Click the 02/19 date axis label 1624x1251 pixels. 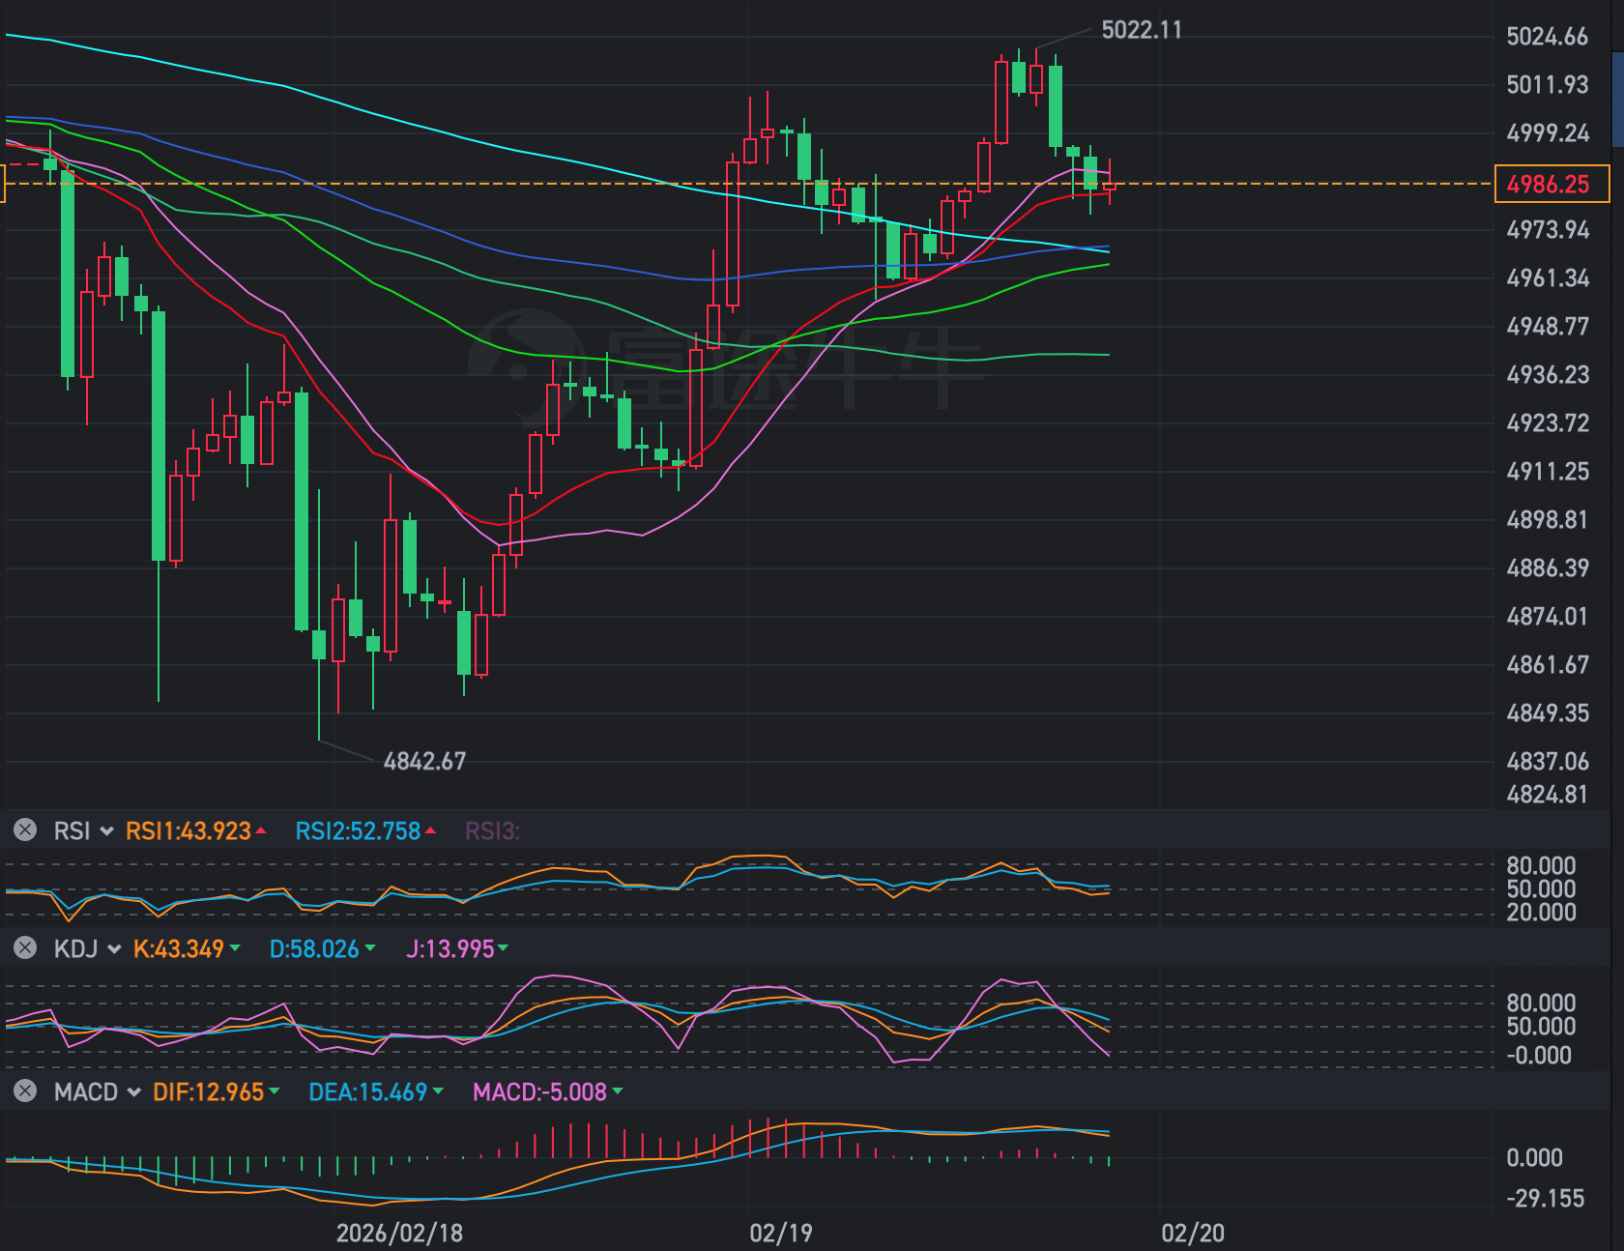tap(781, 1234)
